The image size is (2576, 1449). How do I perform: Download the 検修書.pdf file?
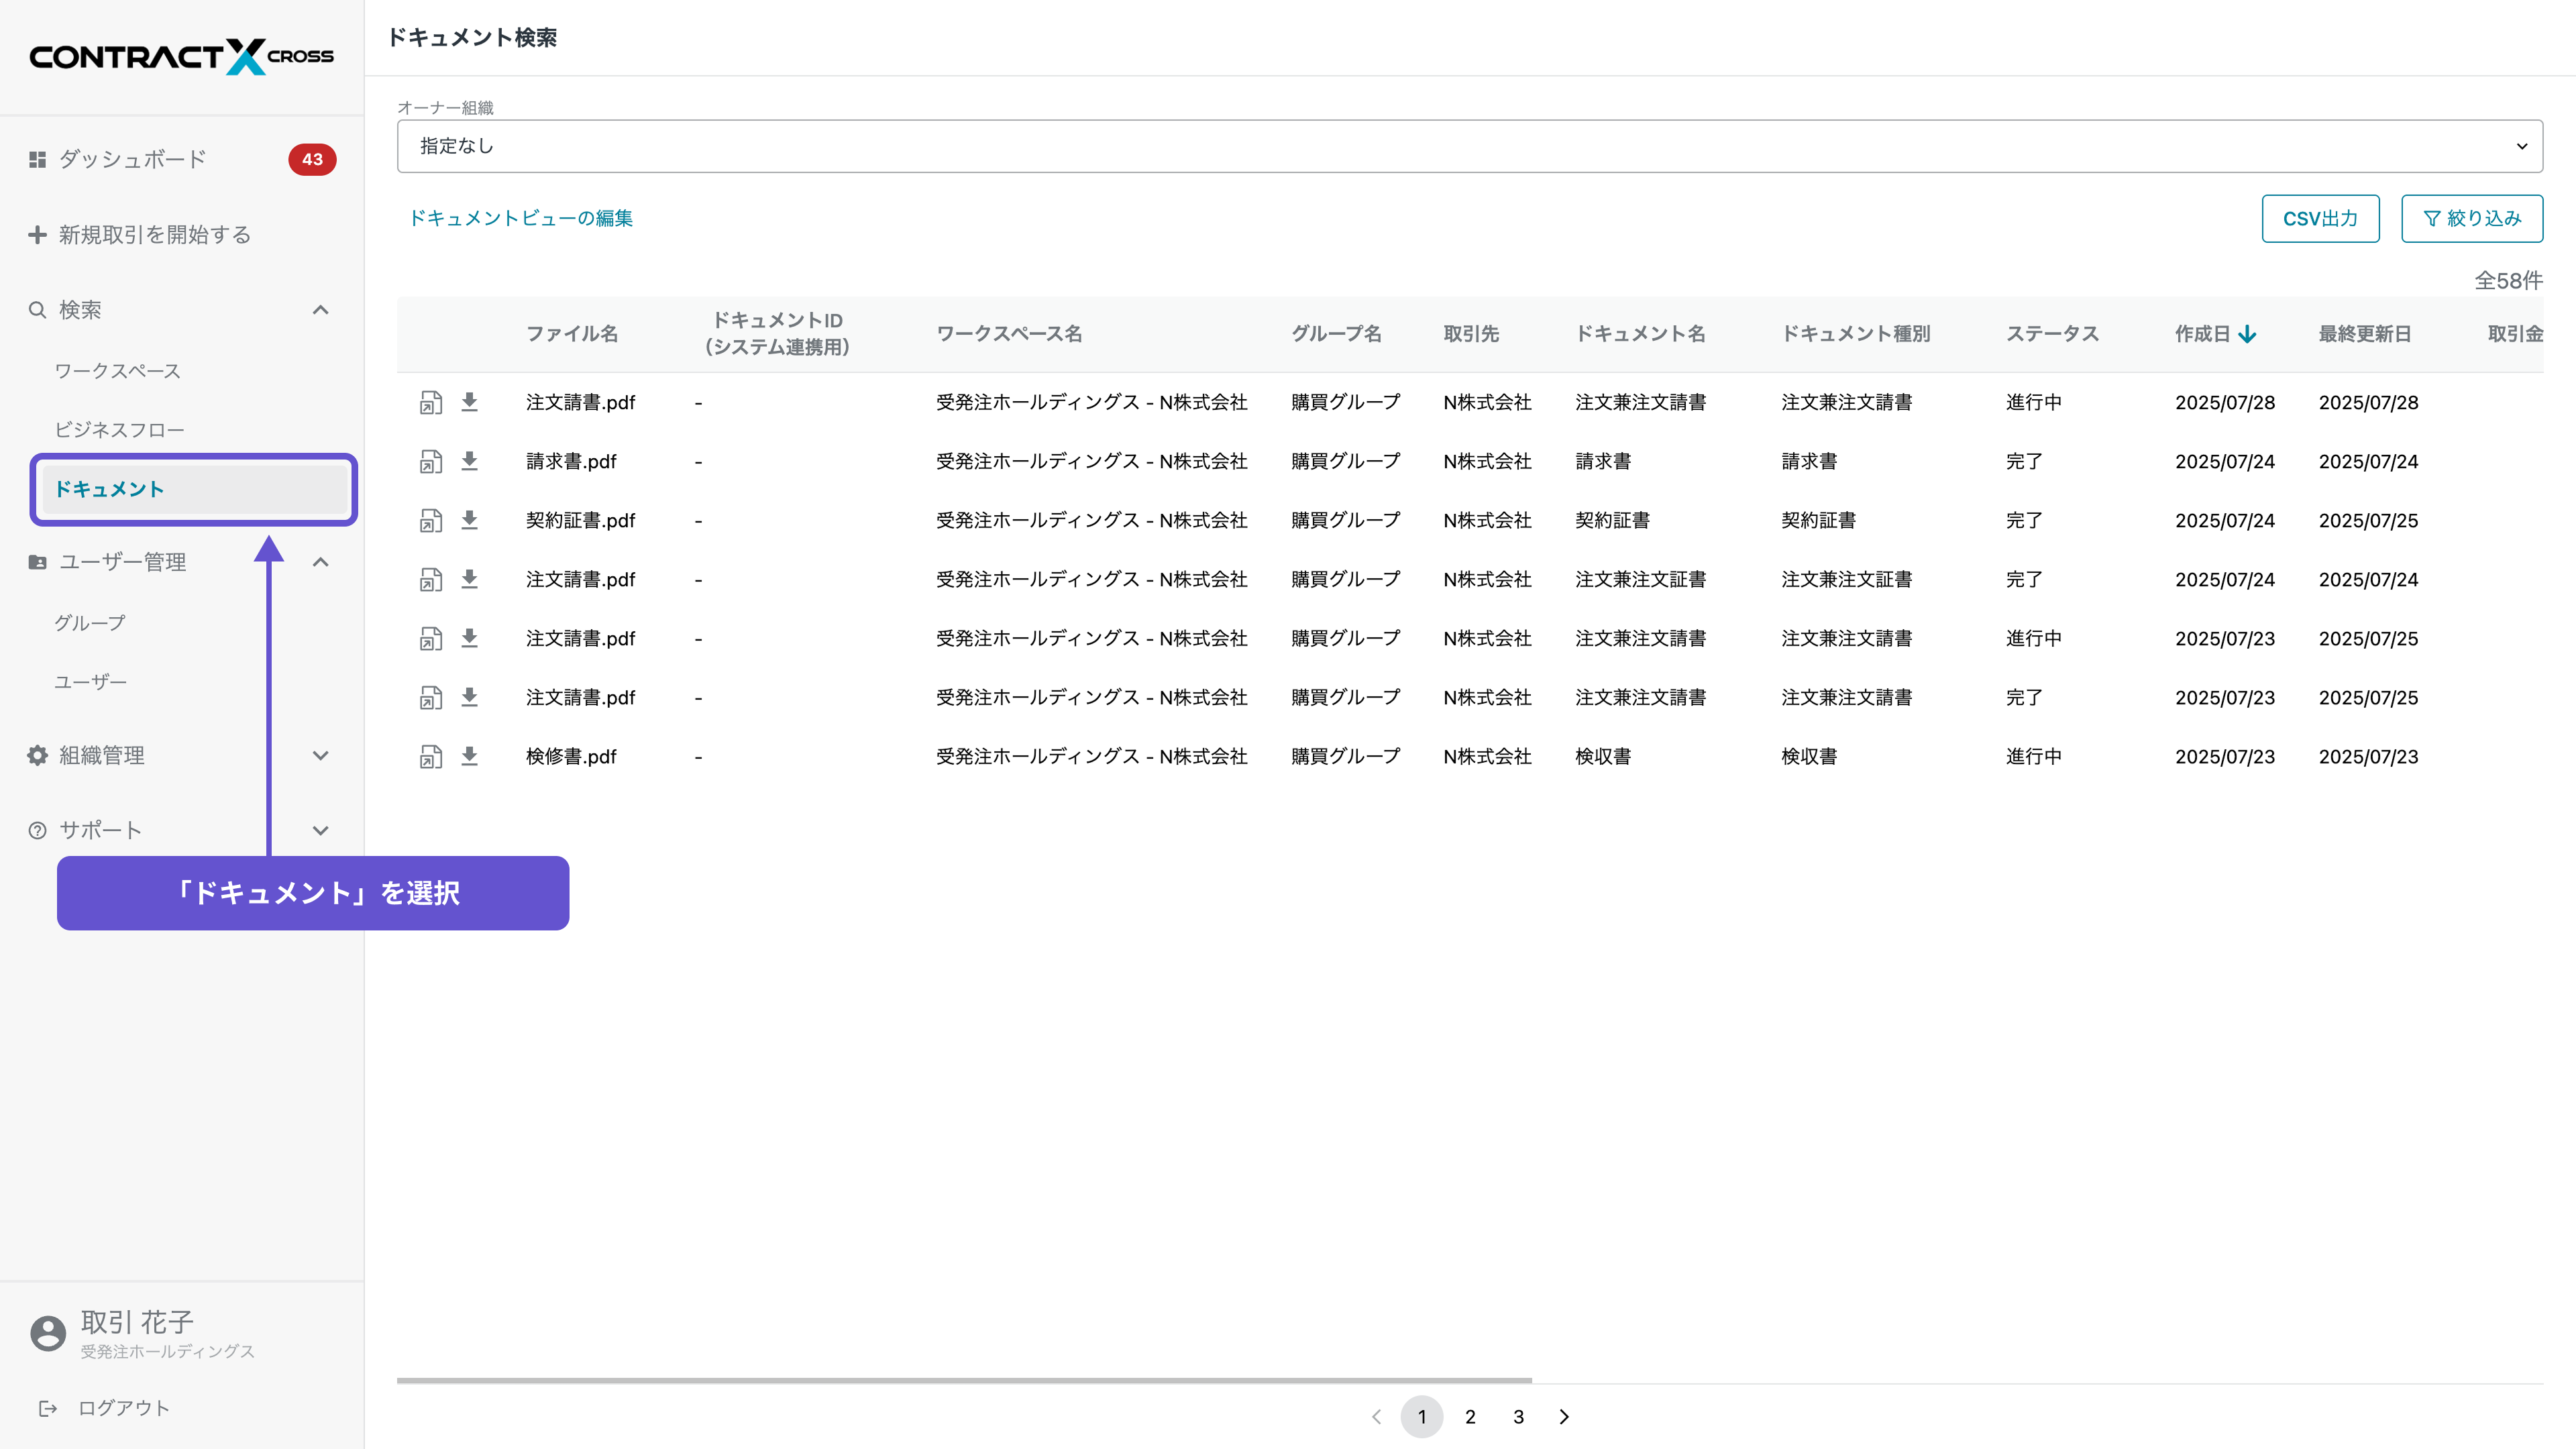pyautogui.click(x=469, y=756)
